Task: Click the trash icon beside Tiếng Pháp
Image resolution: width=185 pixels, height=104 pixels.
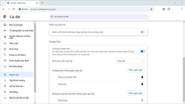Action: 142,100
